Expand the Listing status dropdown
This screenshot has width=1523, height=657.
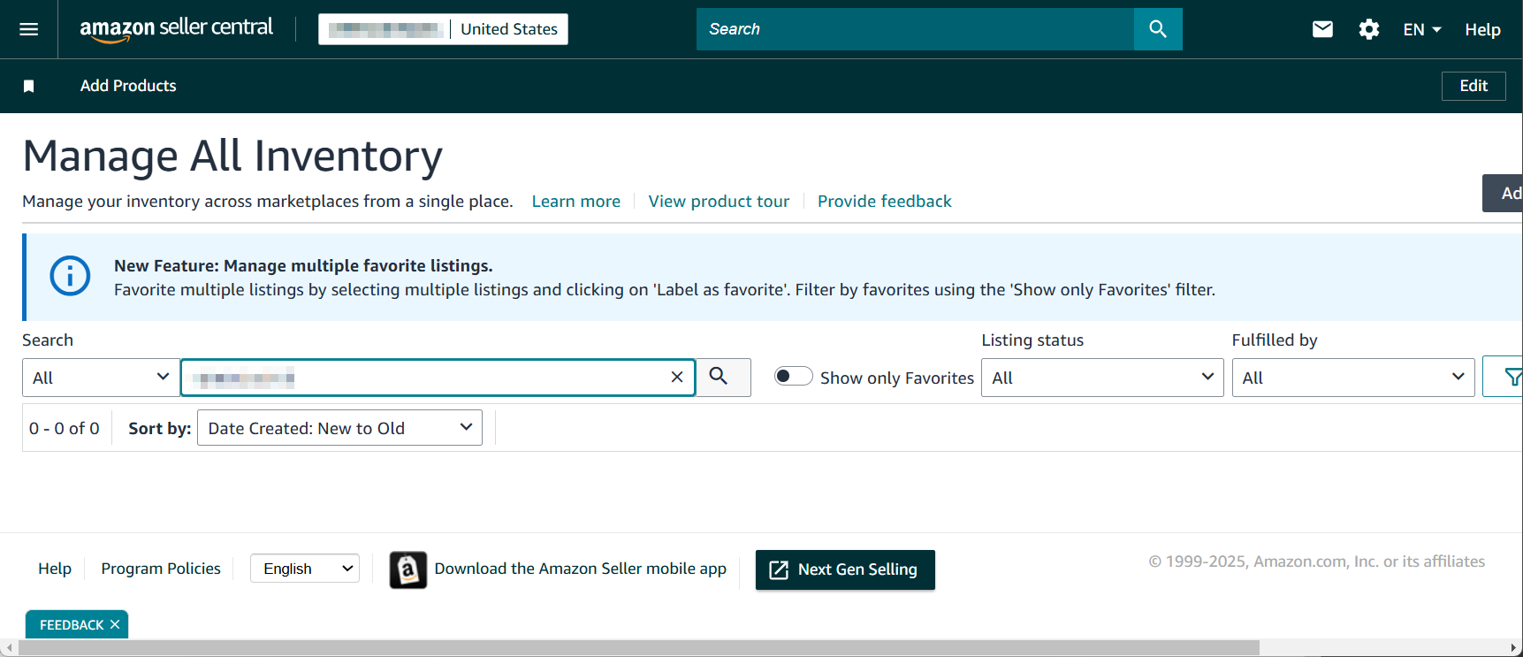1102,378
